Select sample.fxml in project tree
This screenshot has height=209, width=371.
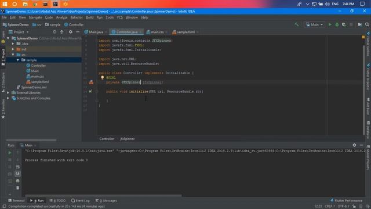click(x=38, y=82)
